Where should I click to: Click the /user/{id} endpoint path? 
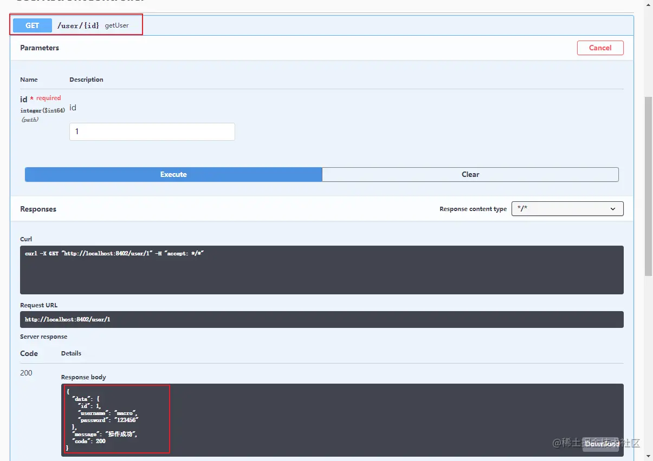[x=79, y=25]
